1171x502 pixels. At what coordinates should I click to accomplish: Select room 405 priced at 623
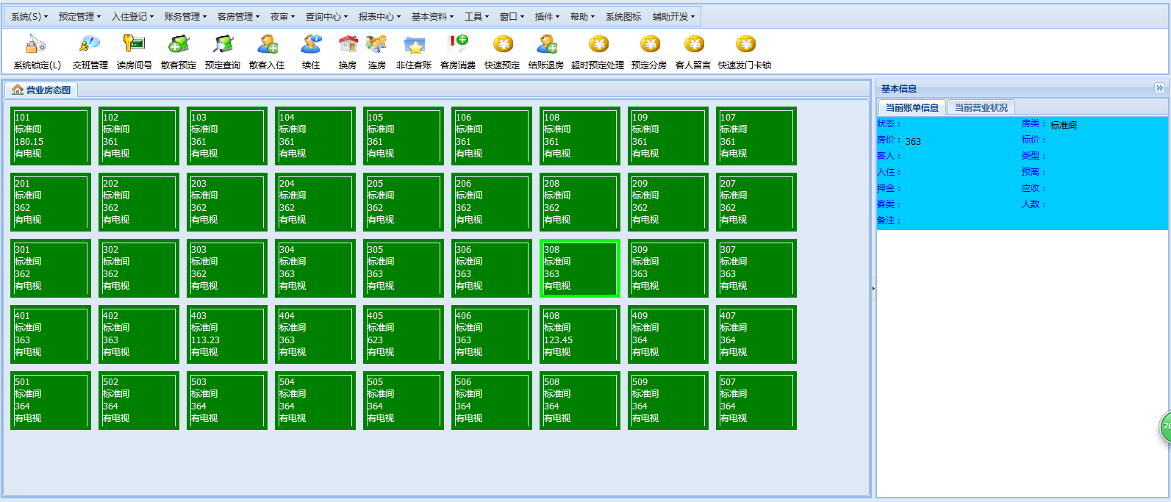(x=404, y=334)
